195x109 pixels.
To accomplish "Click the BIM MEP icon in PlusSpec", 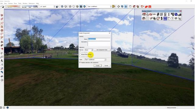I will [x=165, y=18].
